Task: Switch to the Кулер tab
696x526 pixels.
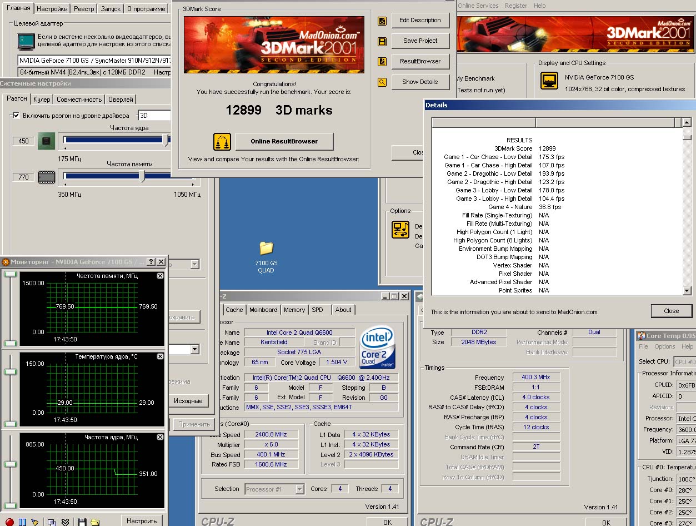Action: (42, 100)
